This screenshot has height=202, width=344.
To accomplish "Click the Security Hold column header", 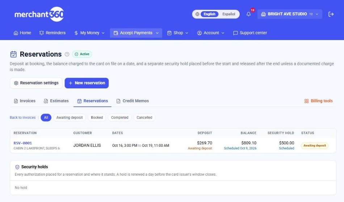I will click(281, 133).
